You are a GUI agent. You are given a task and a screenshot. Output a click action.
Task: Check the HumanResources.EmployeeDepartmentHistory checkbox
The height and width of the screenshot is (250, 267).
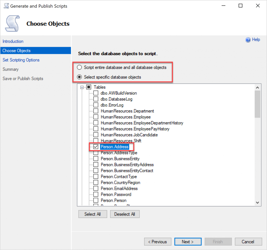96,123
